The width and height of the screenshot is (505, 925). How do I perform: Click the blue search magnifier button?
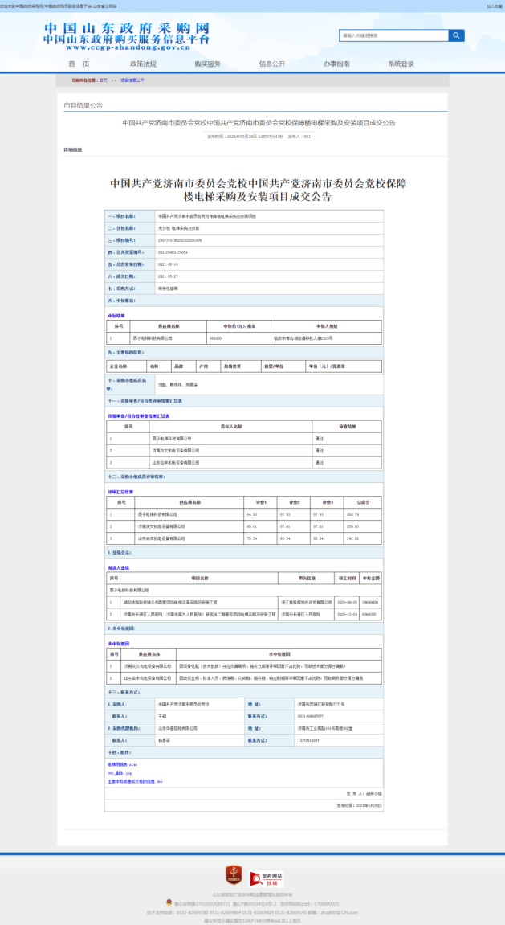[x=456, y=35]
